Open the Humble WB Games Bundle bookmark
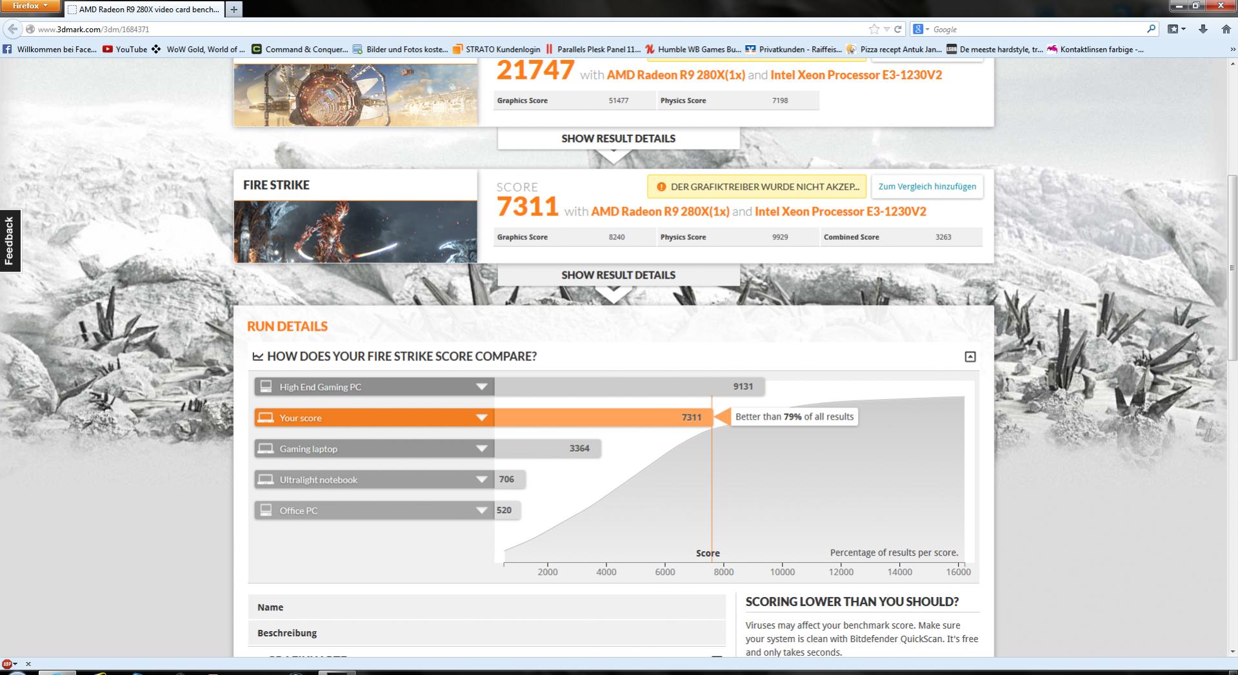The height and width of the screenshot is (675, 1238). (x=694, y=49)
